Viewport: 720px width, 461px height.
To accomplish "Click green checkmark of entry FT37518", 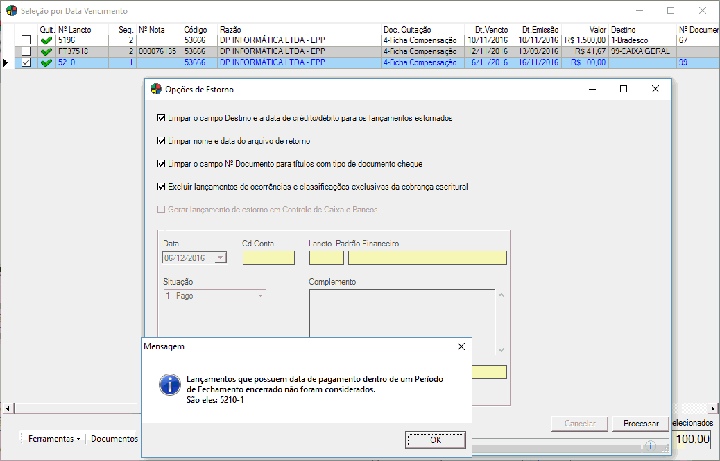I will (46, 51).
